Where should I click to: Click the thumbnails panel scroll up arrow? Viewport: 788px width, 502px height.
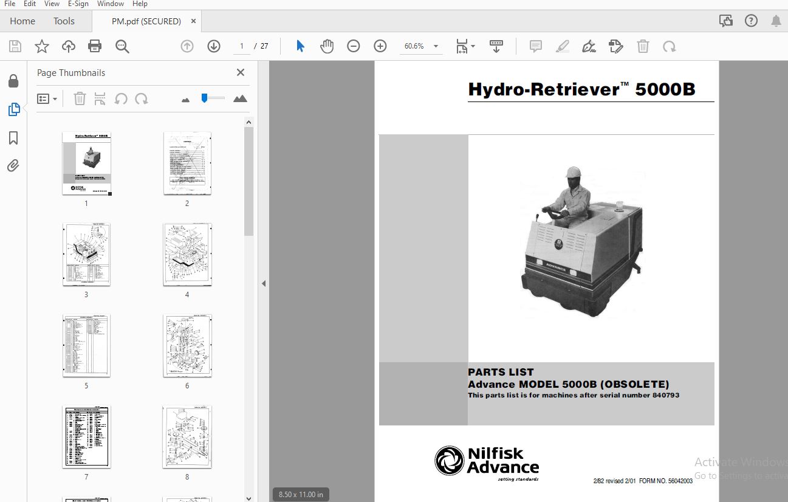[x=249, y=122]
